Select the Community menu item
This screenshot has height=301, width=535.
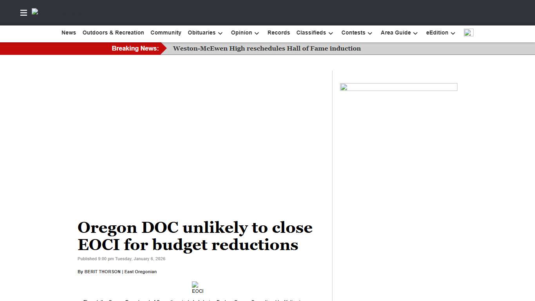tap(166, 33)
